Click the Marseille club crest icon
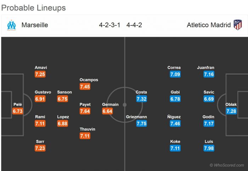 [11, 25]
